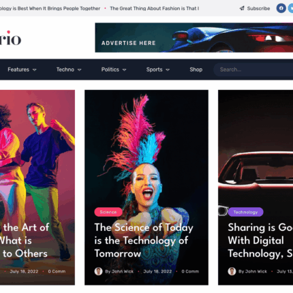Click the author avatar in the Technology article
This screenshot has width=293, height=293.
[x=232, y=271]
